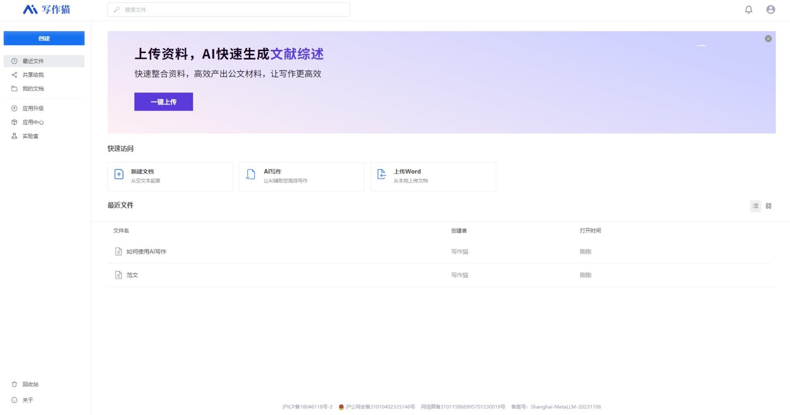Viewport: 790px width, 415px height.
Task: Dismiss the 文献综述 promo banner
Action: [x=768, y=38]
